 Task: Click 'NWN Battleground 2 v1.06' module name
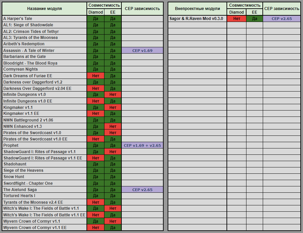point(28,120)
